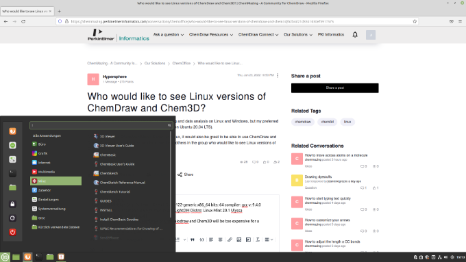Expand the Ask a question dropdown
This screenshot has width=466, height=262.
click(x=168, y=35)
